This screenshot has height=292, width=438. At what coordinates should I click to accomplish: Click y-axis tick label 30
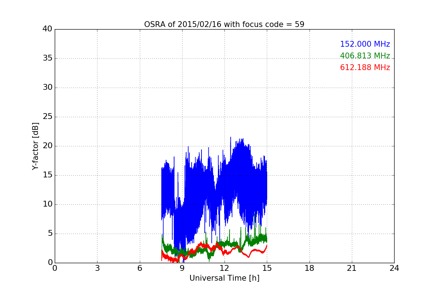click(47, 88)
